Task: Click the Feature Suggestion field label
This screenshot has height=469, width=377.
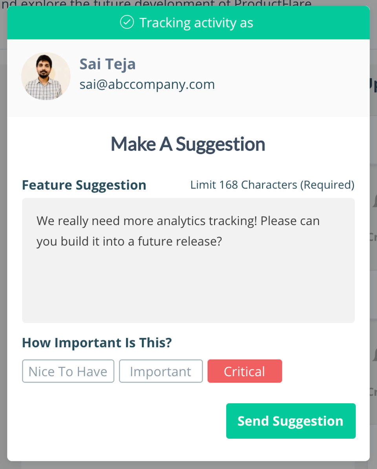Action: point(84,185)
